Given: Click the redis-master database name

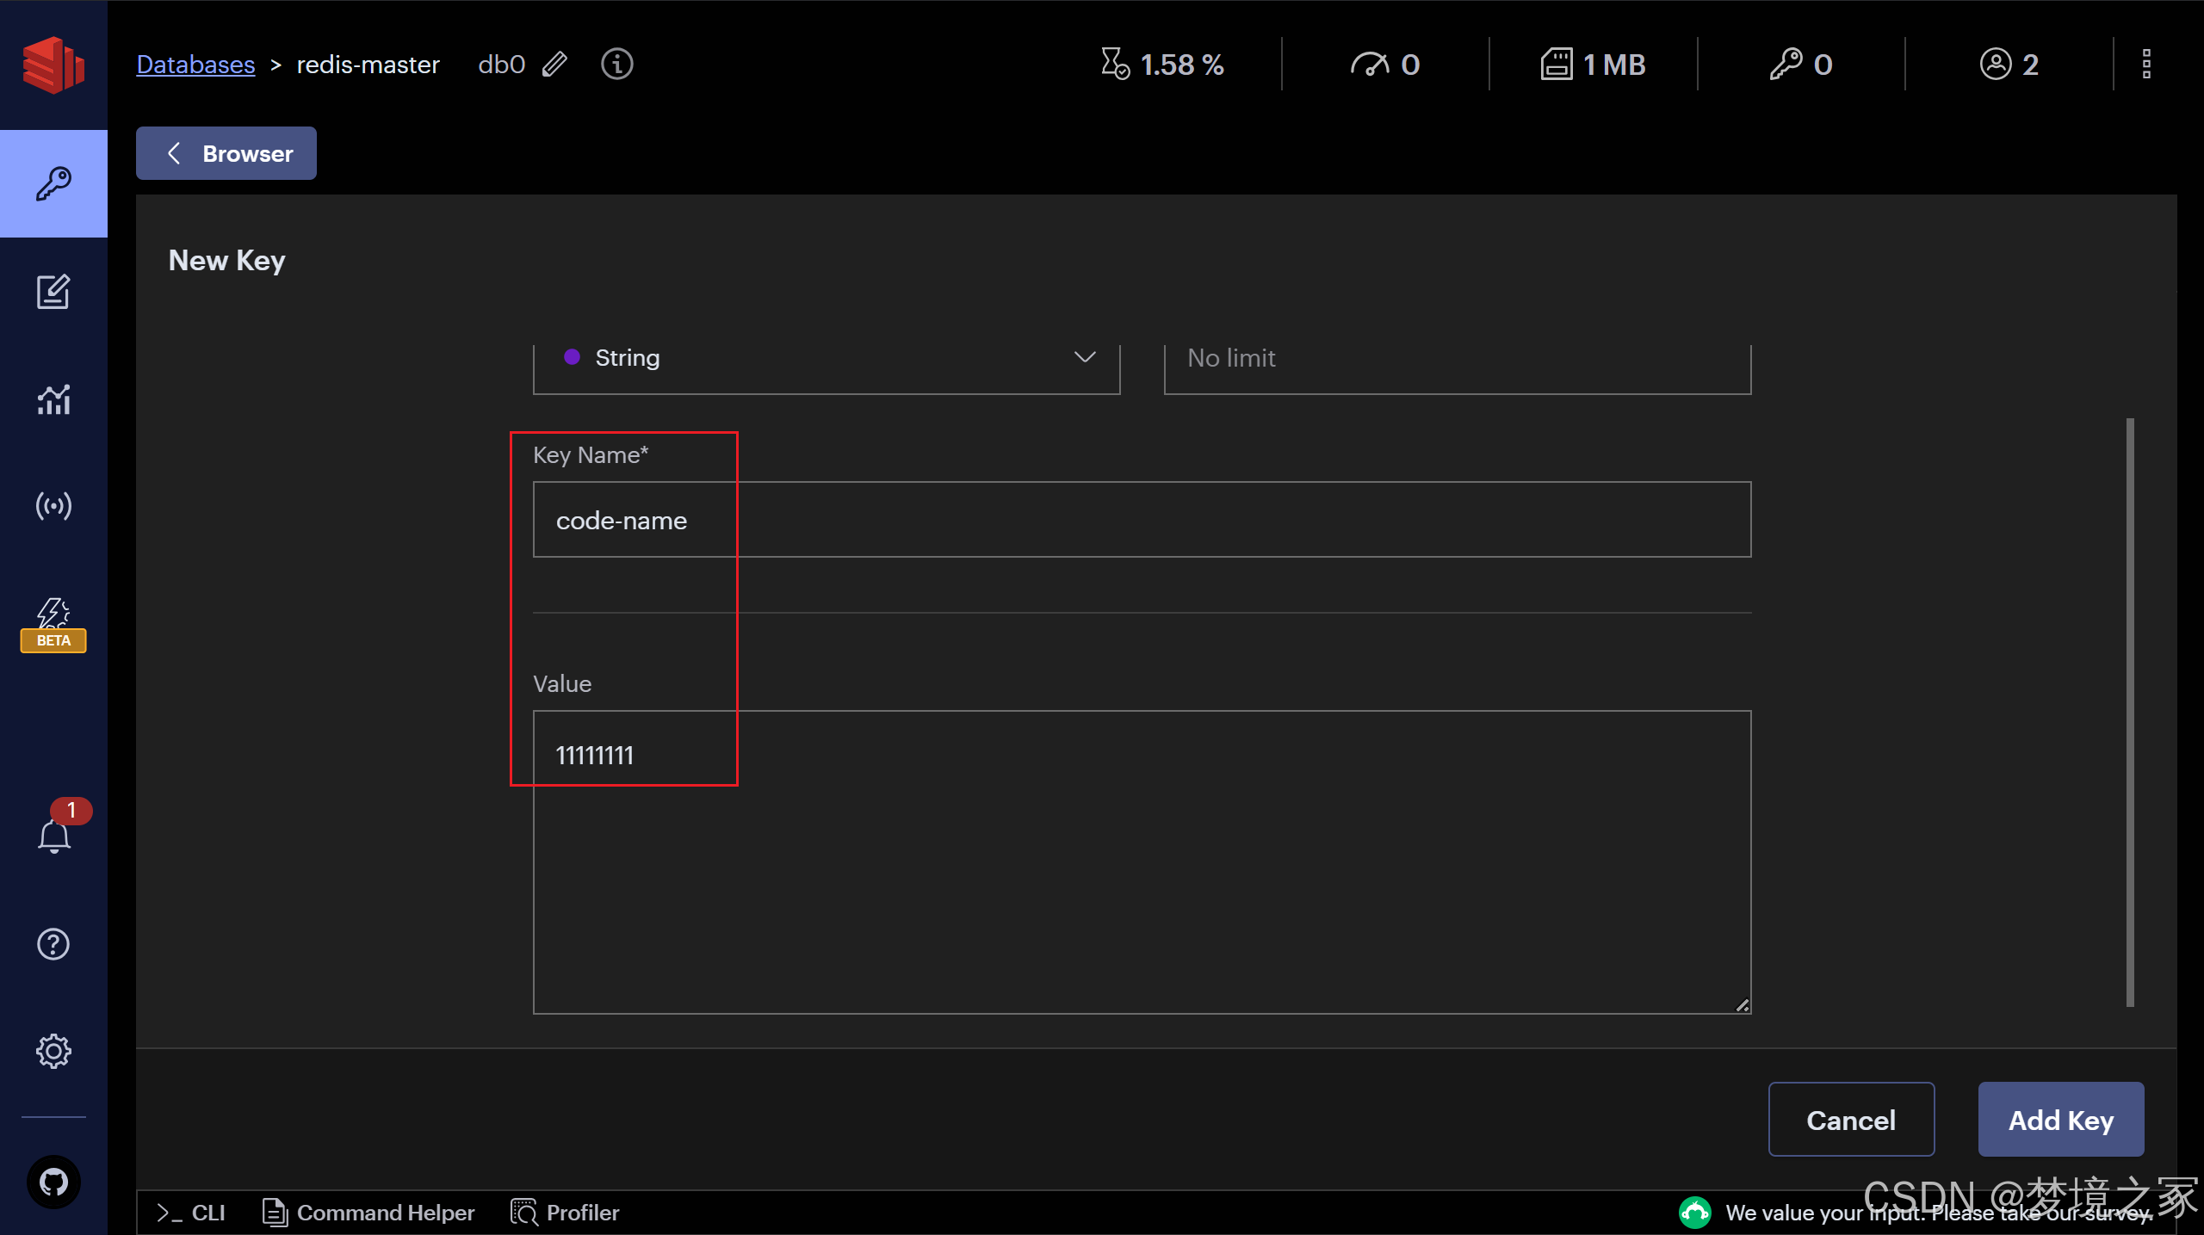Looking at the screenshot, I should coord(368,65).
